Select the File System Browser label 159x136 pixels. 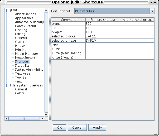(x=26, y=85)
